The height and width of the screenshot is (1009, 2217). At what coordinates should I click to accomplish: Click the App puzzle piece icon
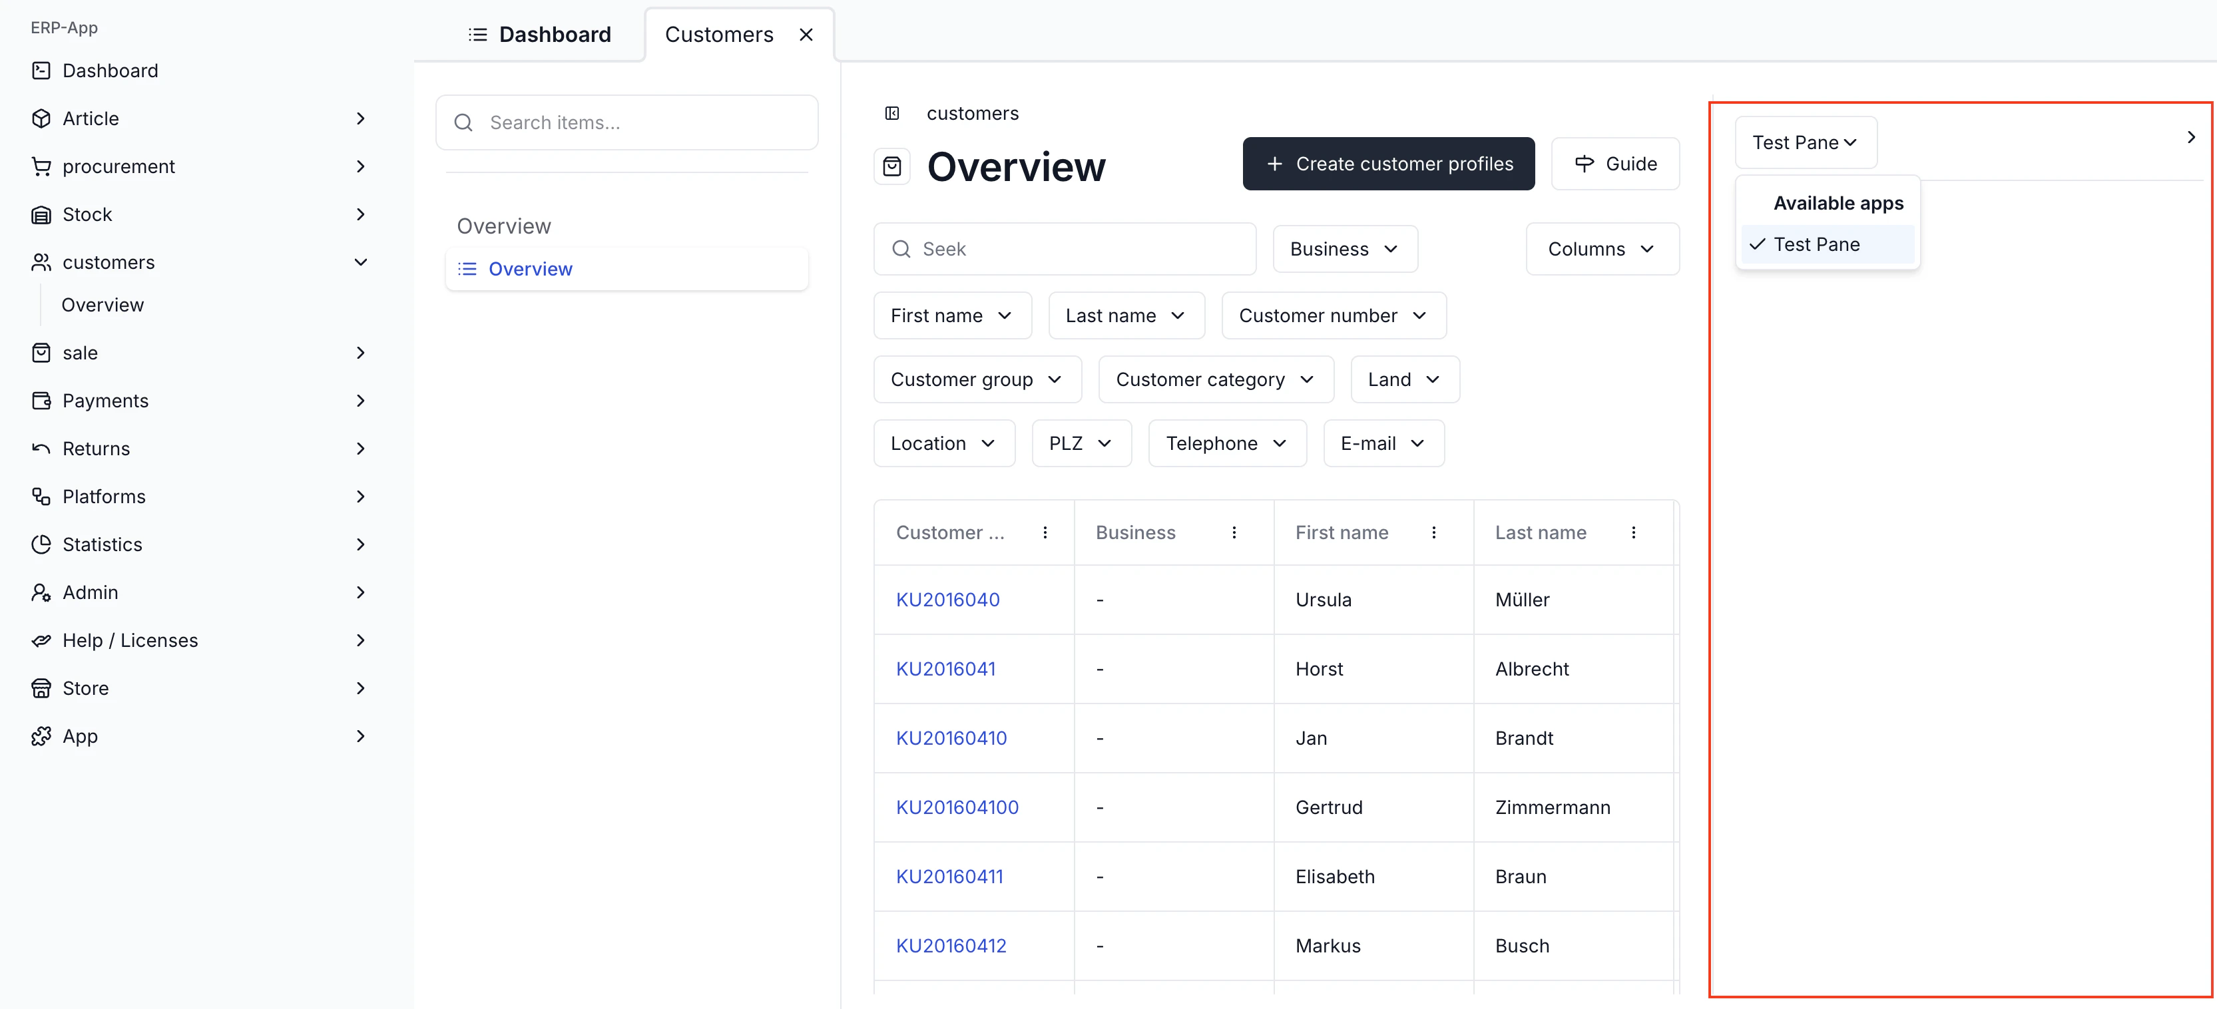(x=41, y=736)
